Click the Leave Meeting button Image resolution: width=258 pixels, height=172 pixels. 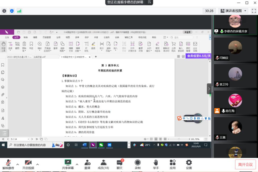click(x=245, y=164)
